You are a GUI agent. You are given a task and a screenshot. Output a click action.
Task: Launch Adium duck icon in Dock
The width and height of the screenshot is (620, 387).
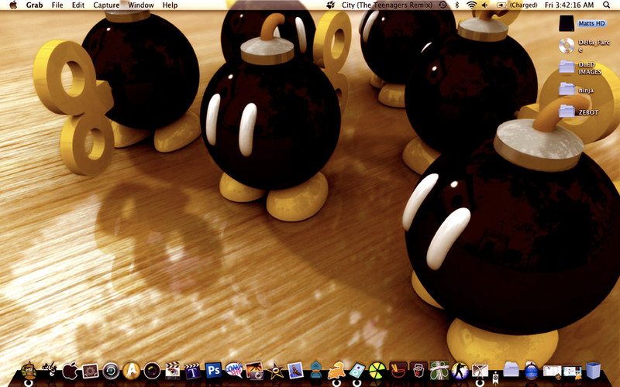pos(316,370)
